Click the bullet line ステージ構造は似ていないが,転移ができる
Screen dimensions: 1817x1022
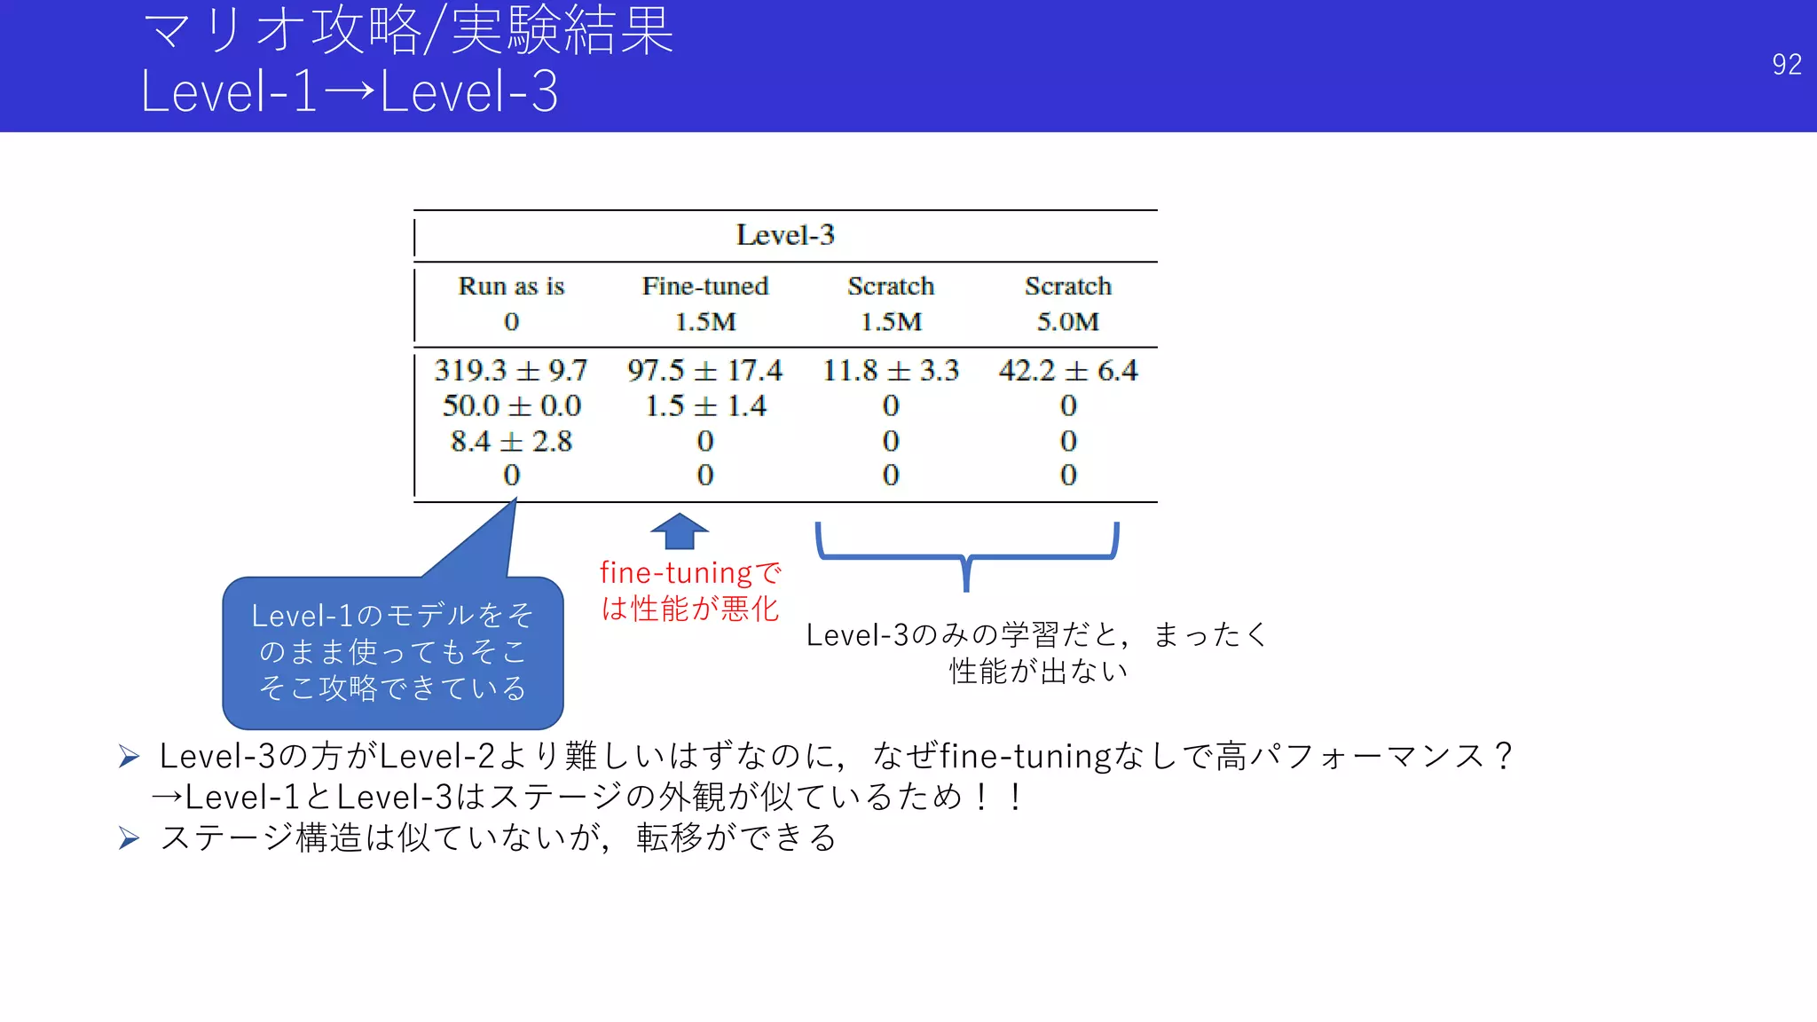click(x=498, y=837)
